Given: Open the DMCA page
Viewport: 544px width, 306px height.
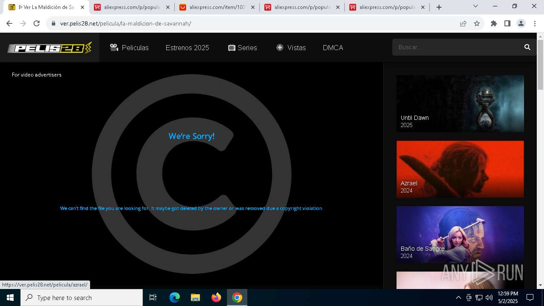Looking at the screenshot, I should click(x=333, y=48).
